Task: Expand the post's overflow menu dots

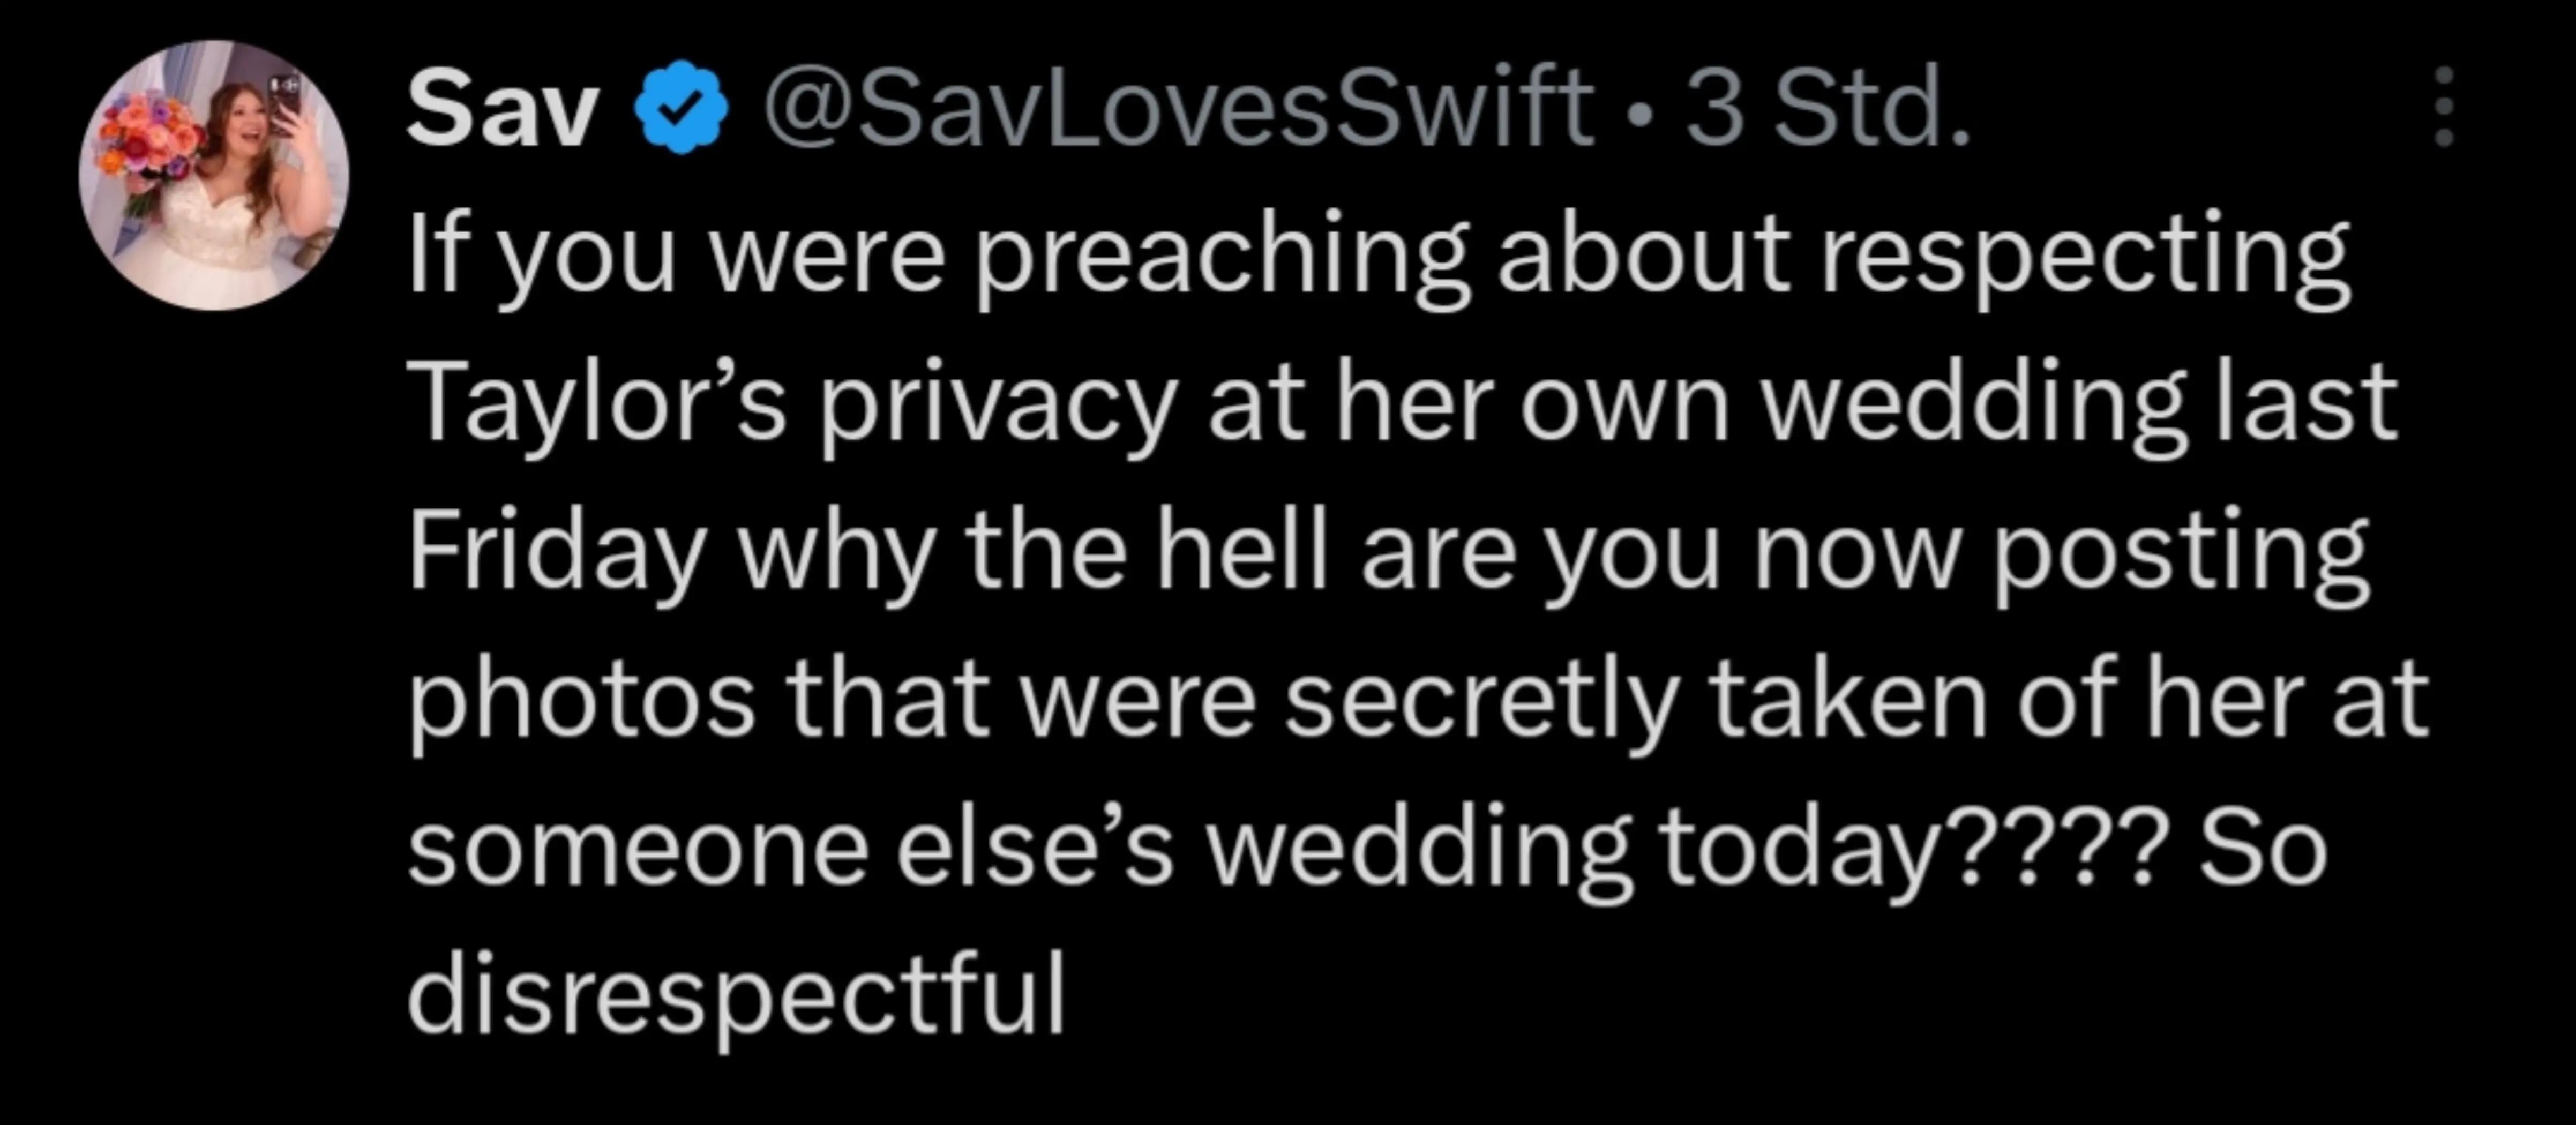Action: coord(2443,107)
